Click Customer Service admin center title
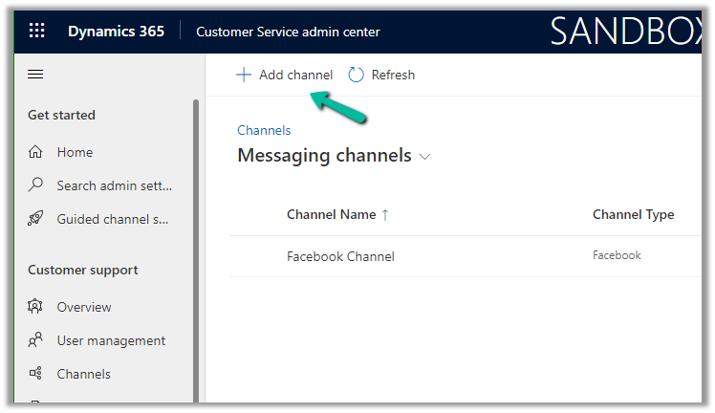Image resolution: width=715 pixels, height=413 pixels. pyautogui.click(x=288, y=32)
